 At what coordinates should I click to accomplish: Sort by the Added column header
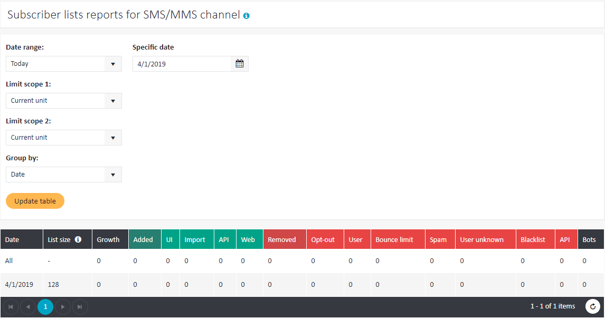(x=143, y=239)
